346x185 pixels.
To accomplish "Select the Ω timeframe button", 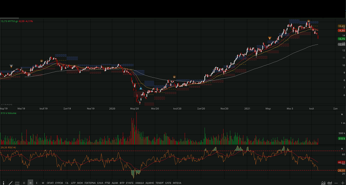I will pyautogui.click(x=24, y=183).
